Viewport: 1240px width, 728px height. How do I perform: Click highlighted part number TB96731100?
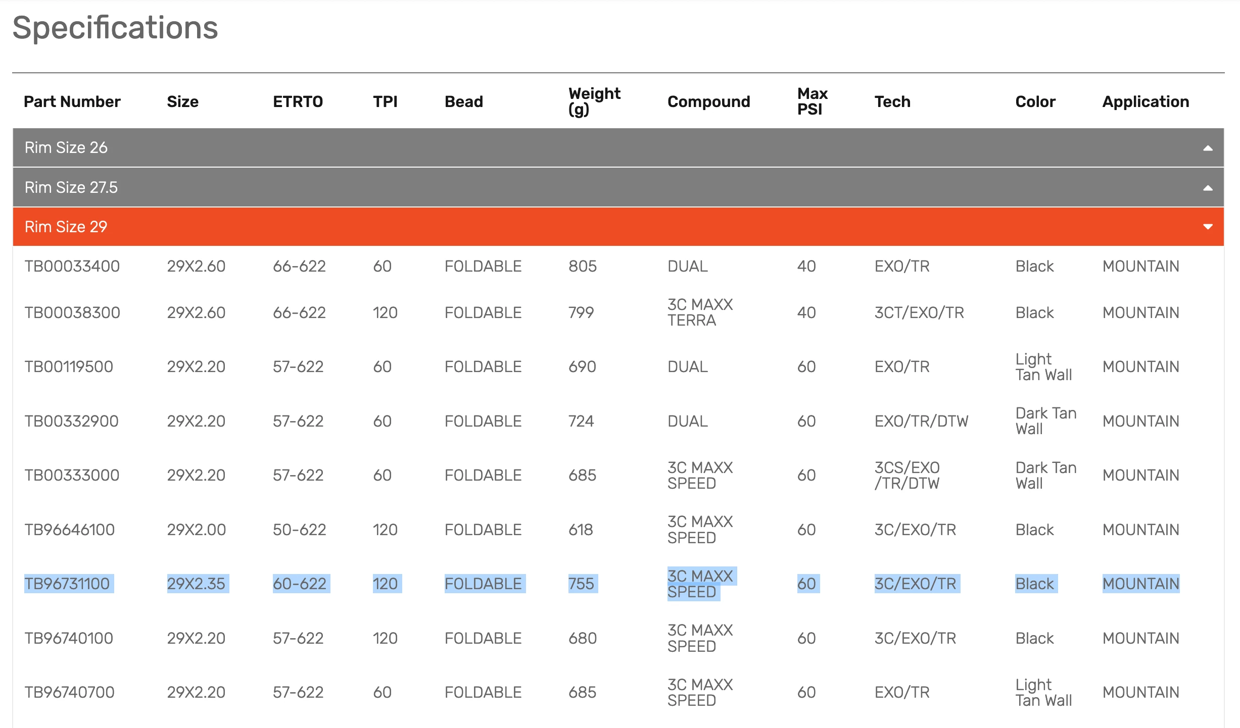(x=68, y=584)
